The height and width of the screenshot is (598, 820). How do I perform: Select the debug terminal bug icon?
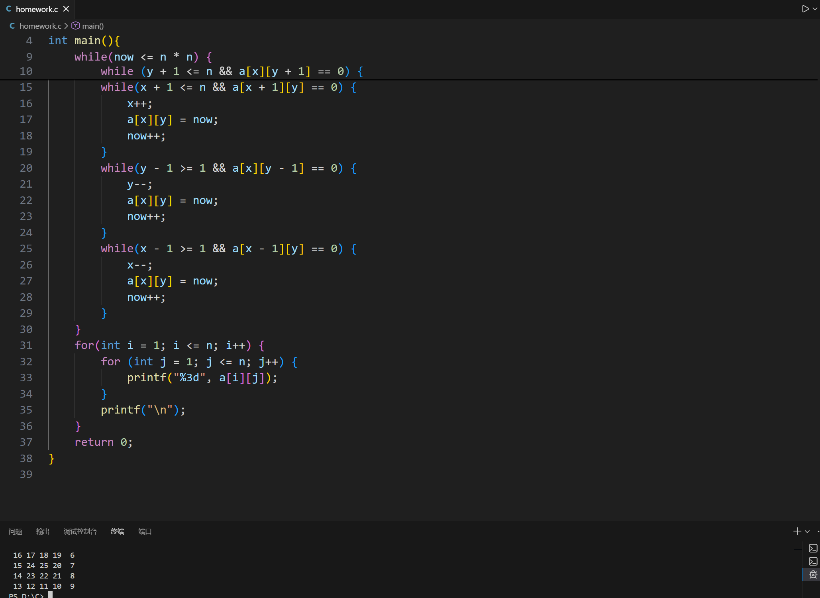click(x=813, y=574)
